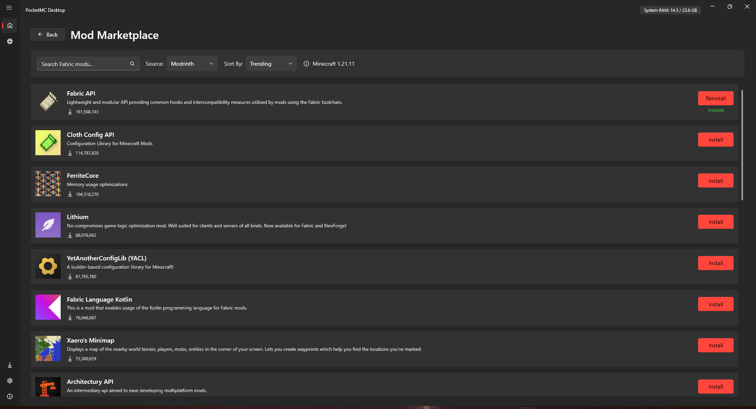Image resolution: width=756 pixels, height=409 pixels.
Task: Install Lithium mod
Action: [x=715, y=222]
